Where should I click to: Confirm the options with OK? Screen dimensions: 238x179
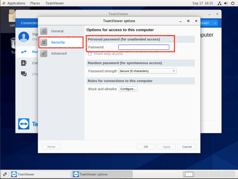[x=146, y=147]
